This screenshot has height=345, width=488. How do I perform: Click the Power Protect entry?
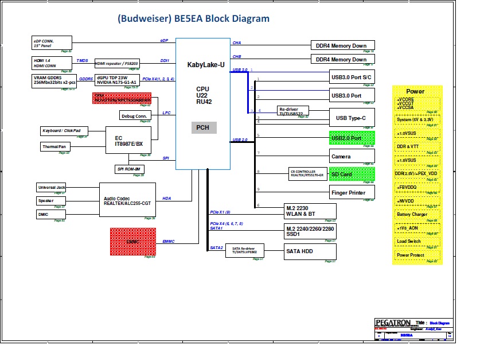pyautogui.click(x=417, y=255)
